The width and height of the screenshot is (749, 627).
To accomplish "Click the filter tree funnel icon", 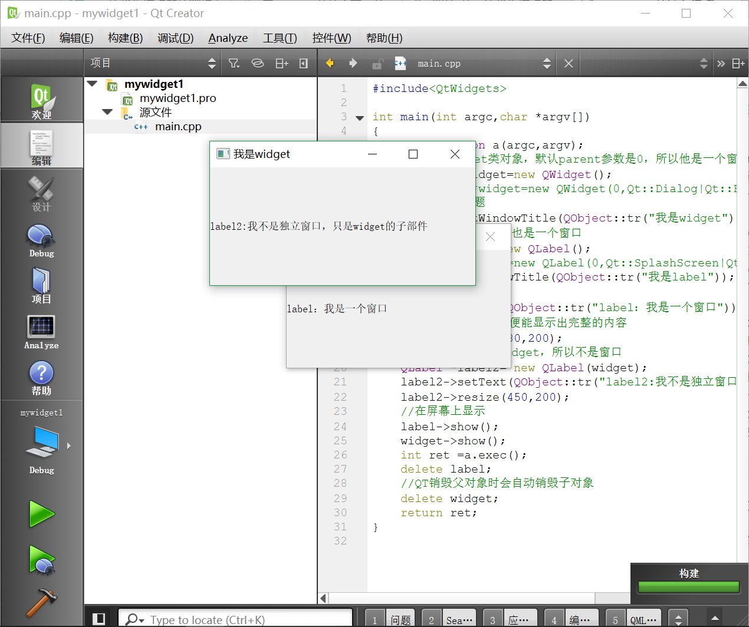I will (234, 63).
